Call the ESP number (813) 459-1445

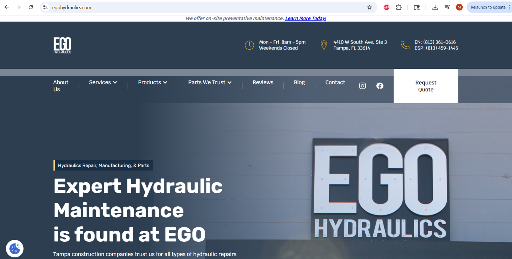[x=436, y=48]
